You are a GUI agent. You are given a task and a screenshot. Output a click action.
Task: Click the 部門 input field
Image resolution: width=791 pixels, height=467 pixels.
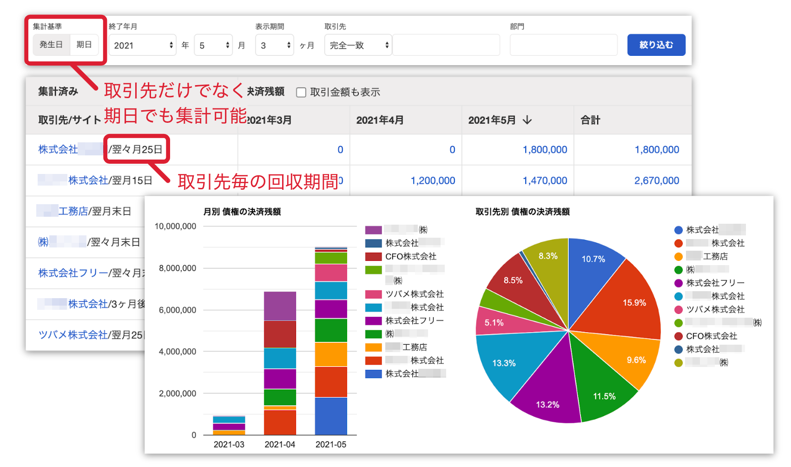[563, 45]
